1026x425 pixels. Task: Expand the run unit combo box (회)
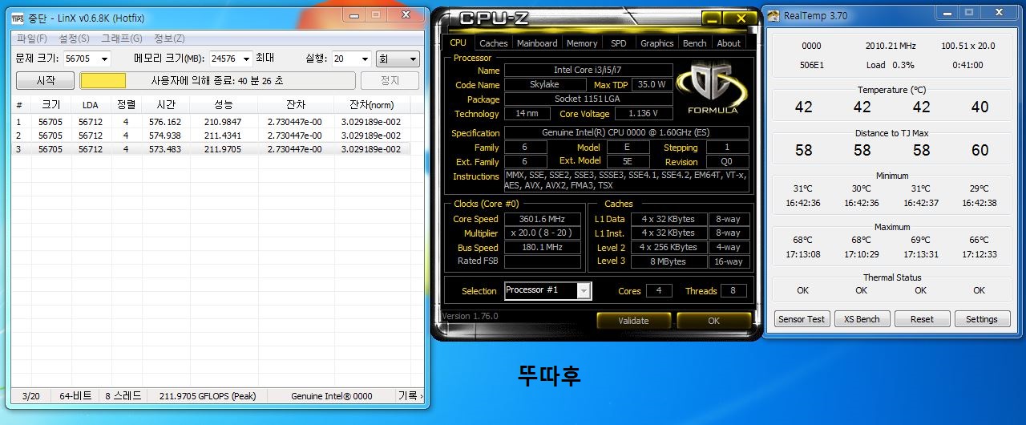[x=413, y=59]
